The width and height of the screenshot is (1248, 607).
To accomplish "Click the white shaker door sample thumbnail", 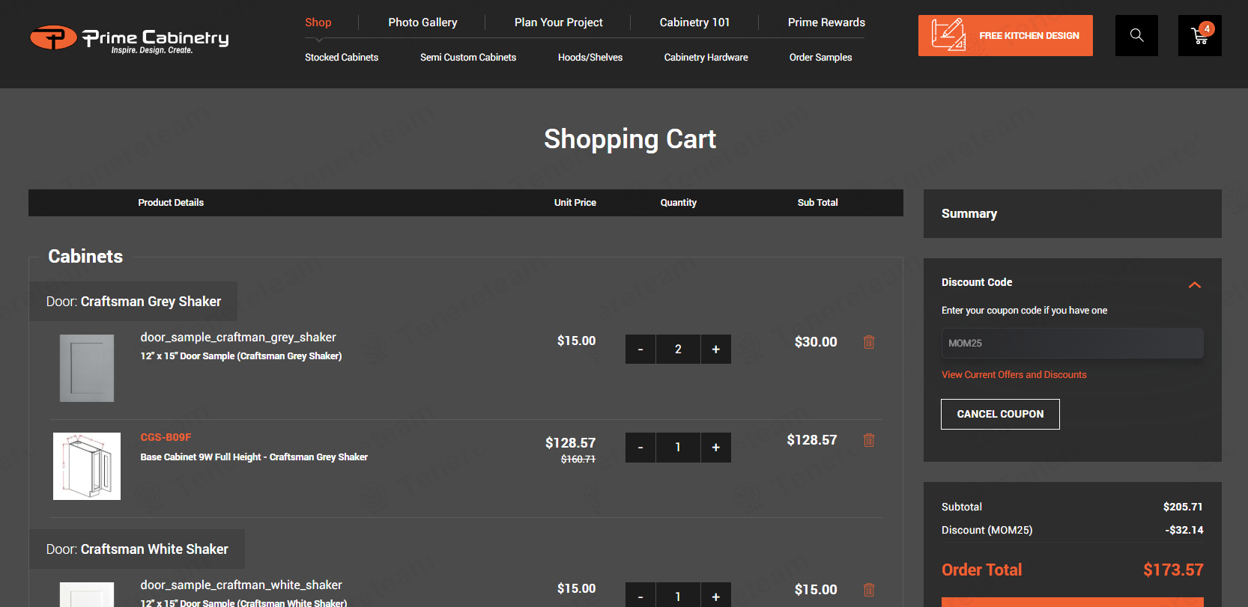I will pos(87,595).
